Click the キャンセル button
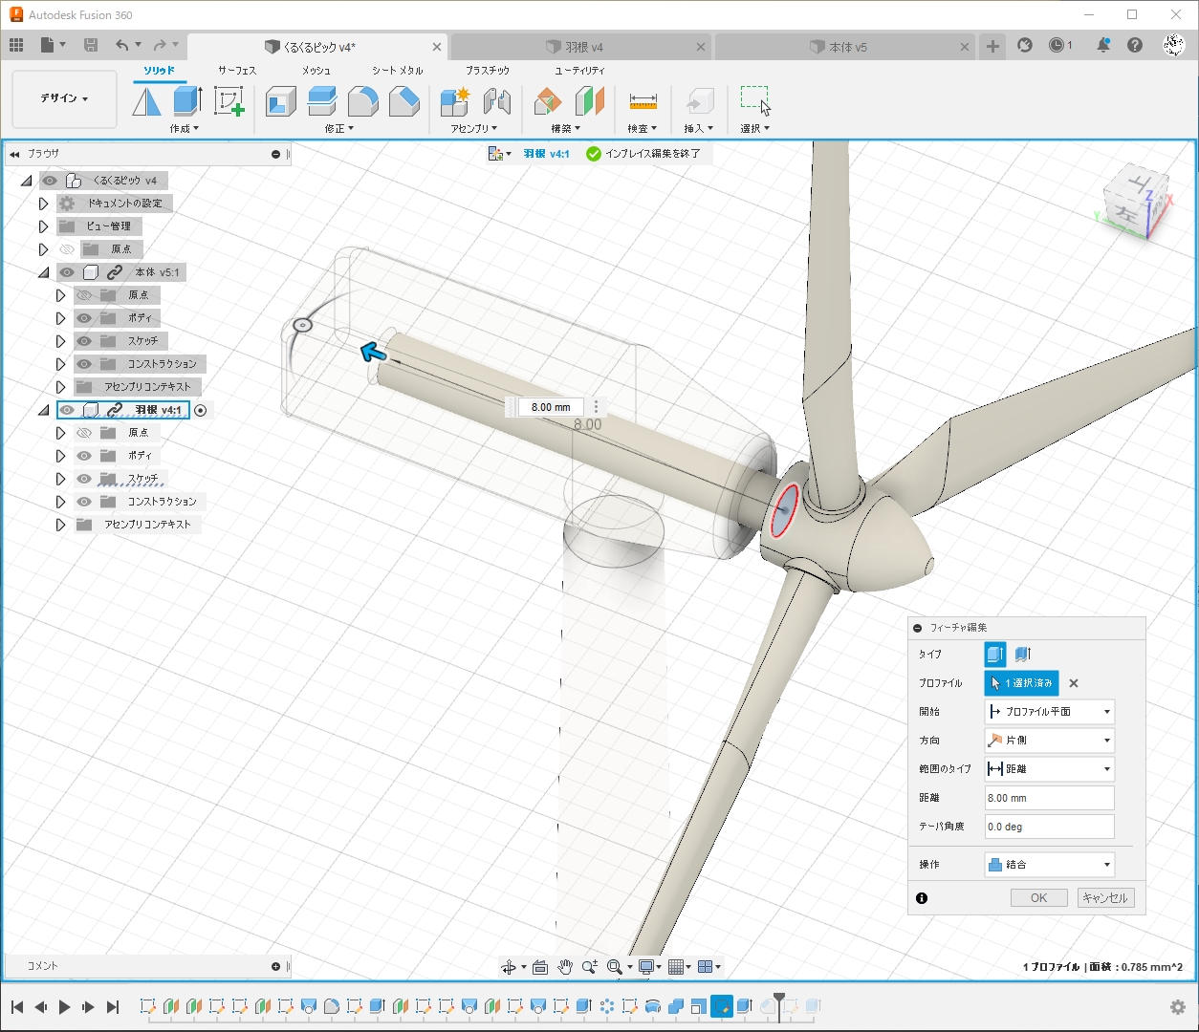The width and height of the screenshot is (1199, 1032). click(1106, 898)
